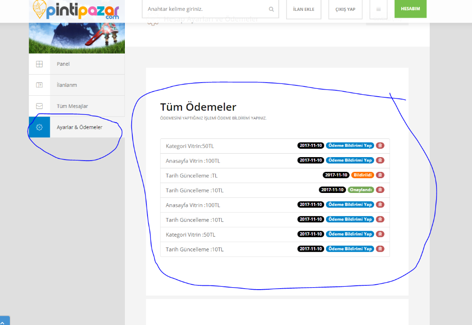Click the Panel grid icon

pos(39,64)
